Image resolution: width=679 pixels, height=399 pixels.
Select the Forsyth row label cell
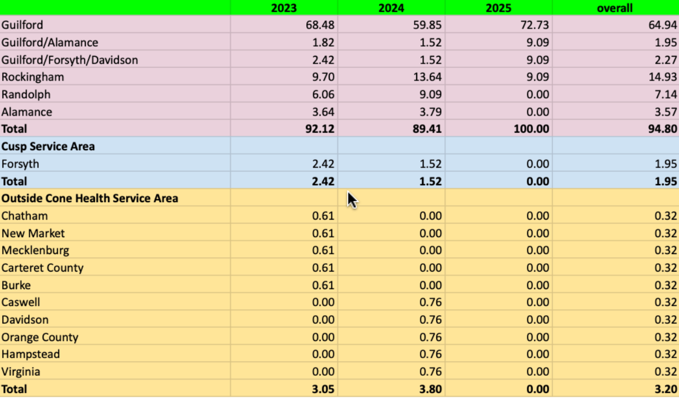[114, 164]
